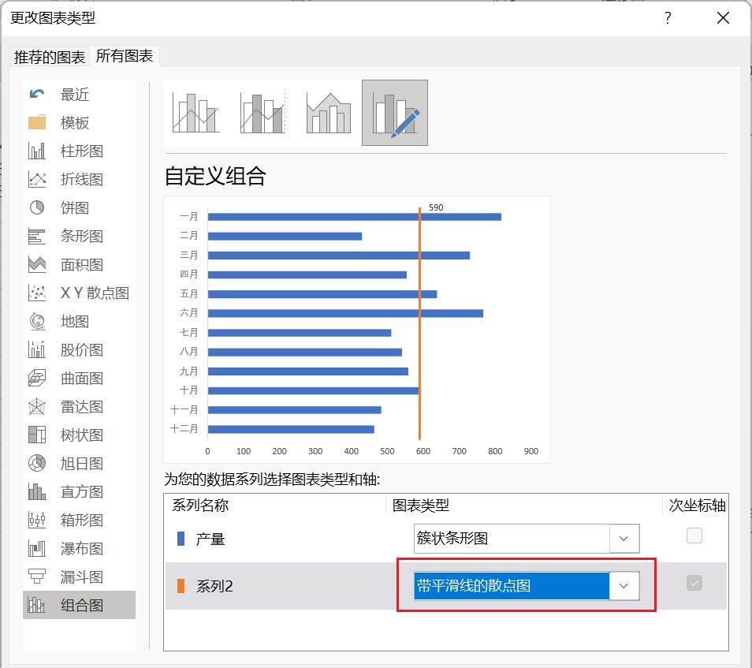
Task: Pick column-line on secondary axis subtype
Action: 262,113
